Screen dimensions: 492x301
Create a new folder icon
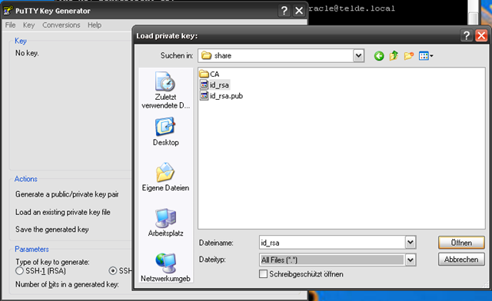[408, 56]
